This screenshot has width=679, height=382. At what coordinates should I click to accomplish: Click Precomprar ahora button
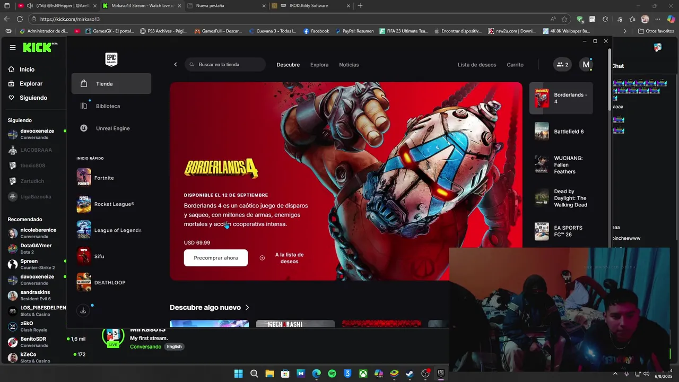(216, 258)
